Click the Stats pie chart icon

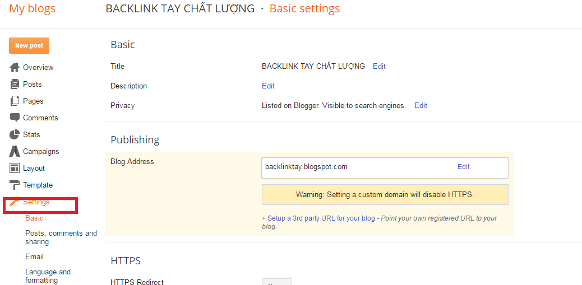tap(14, 134)
